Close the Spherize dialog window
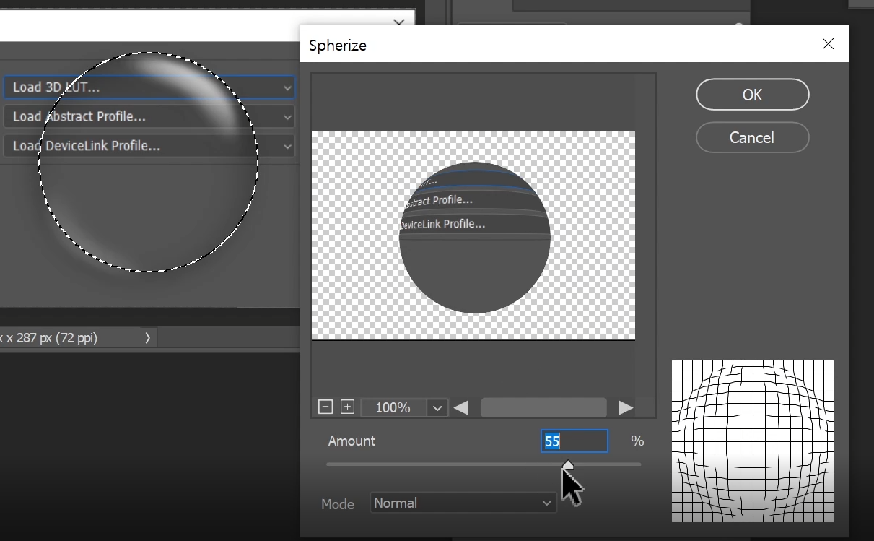Screen dimensions: 874x541 click(x=828, y=44)
